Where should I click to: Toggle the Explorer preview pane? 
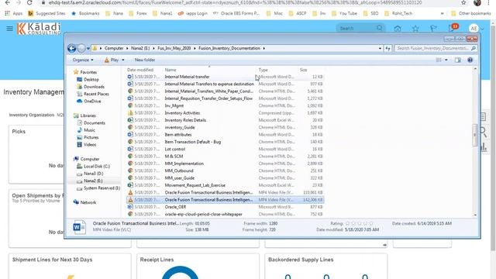click(458, 60)
